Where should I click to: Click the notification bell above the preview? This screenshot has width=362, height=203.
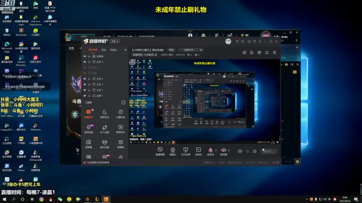pyautogui.click(x=267, y=52)
